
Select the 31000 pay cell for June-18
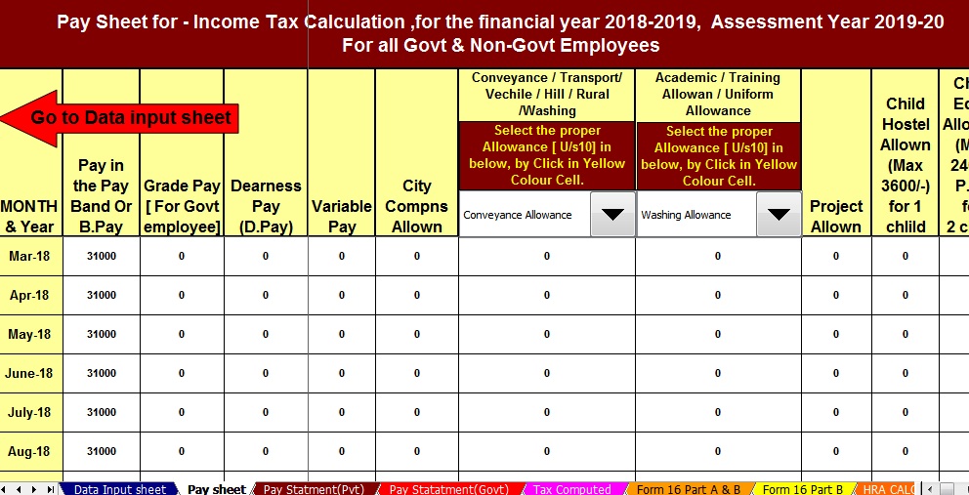coord(102,373)
